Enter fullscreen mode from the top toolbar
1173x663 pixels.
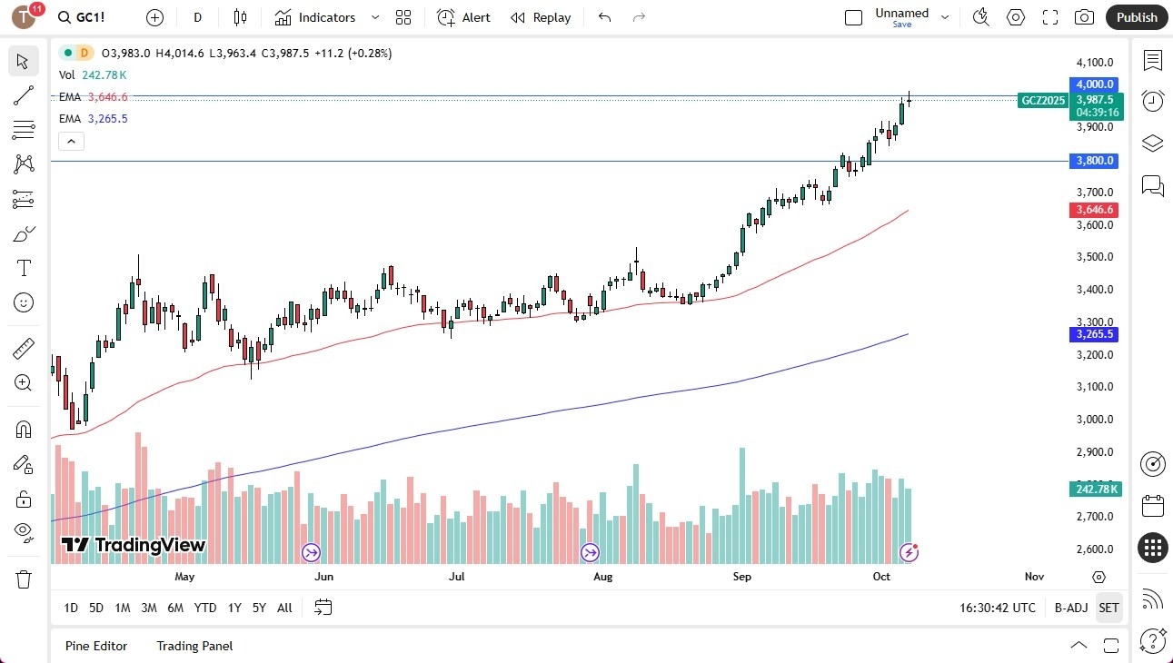click(1049, 17)
